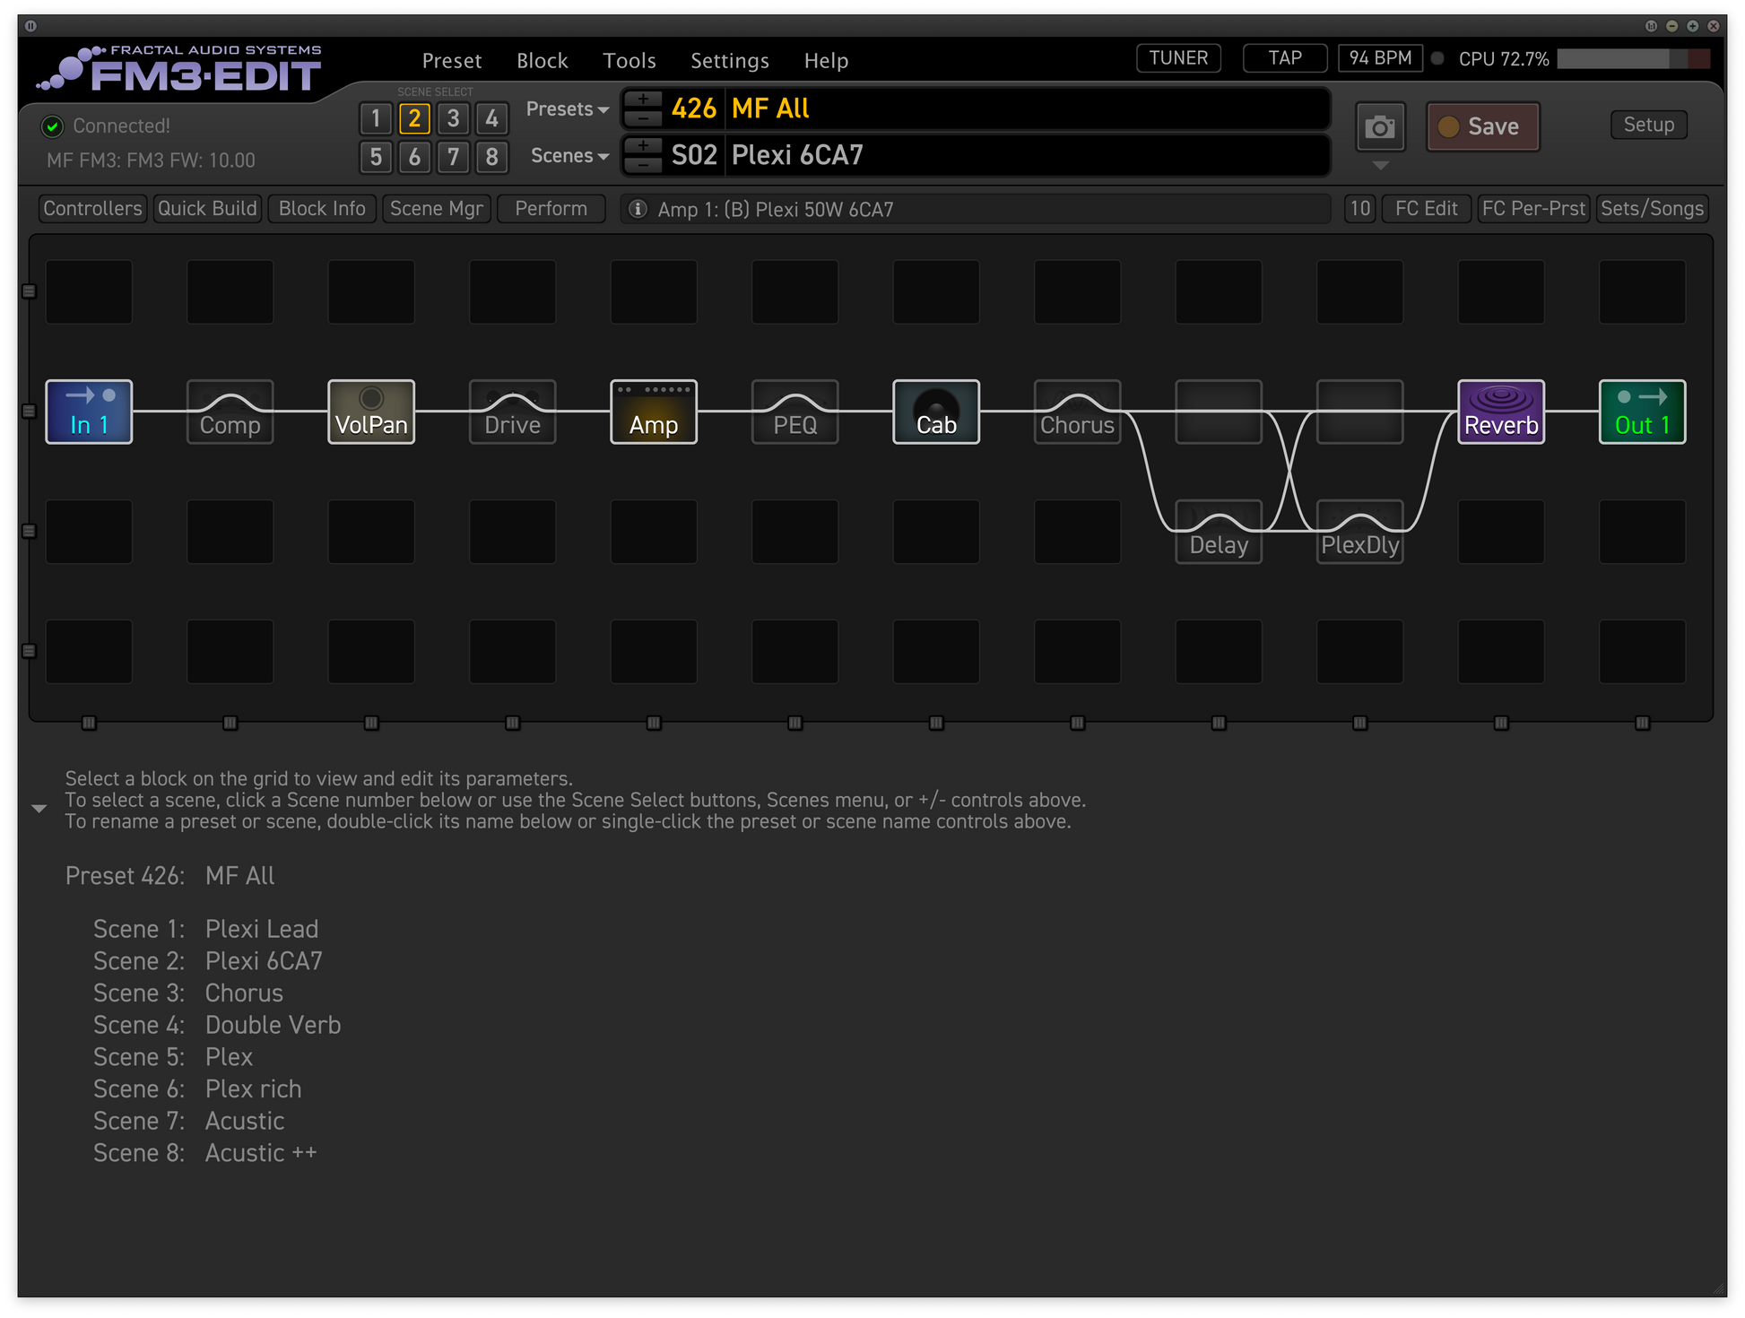Open the TUNER
The width and height of the screenshot is (1745, 1318).
1178,58
